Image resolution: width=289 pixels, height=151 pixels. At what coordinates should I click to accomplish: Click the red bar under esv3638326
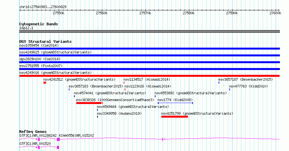[x=89, y=103]
